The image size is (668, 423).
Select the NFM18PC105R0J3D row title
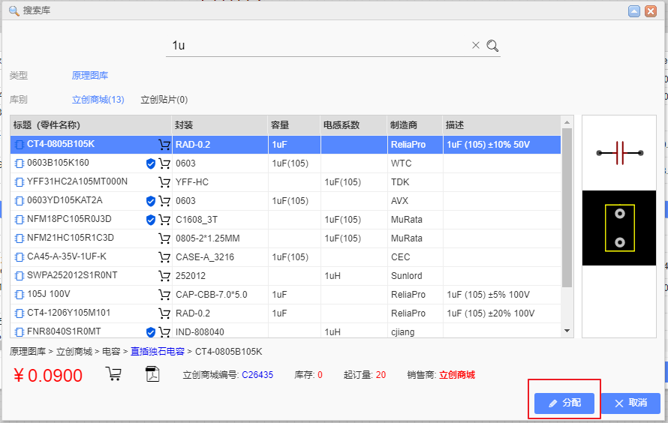pos(69,219)
